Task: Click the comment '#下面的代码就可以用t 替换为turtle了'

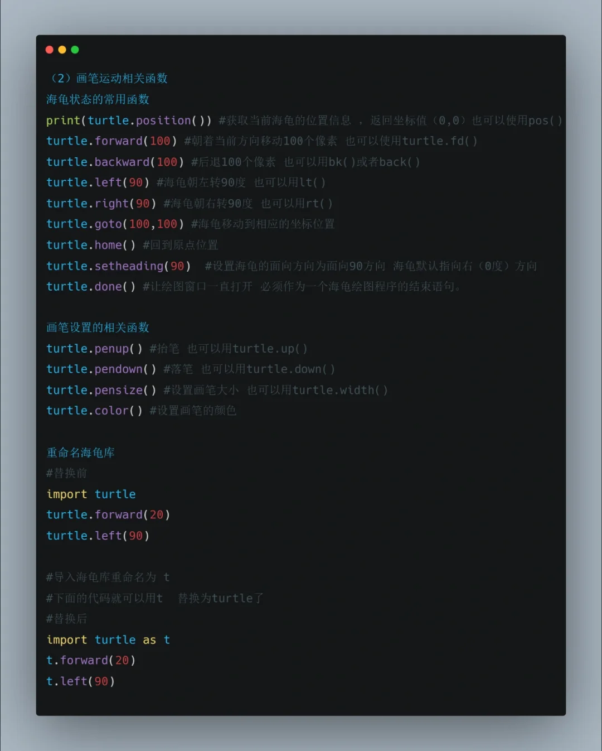Action: pos(155,598)
